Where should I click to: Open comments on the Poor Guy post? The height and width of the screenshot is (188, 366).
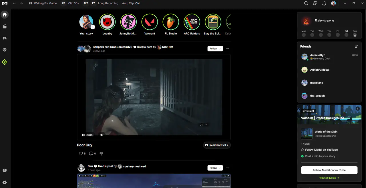92,154
